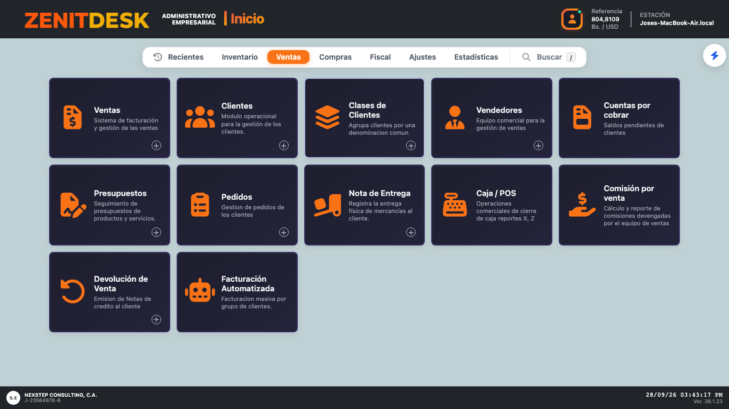The width and height of the screenshot is (729, 409).
Task: Expand the plus on Nota de Entrega card
Action: pyautogui.click(x=411, y=232)
